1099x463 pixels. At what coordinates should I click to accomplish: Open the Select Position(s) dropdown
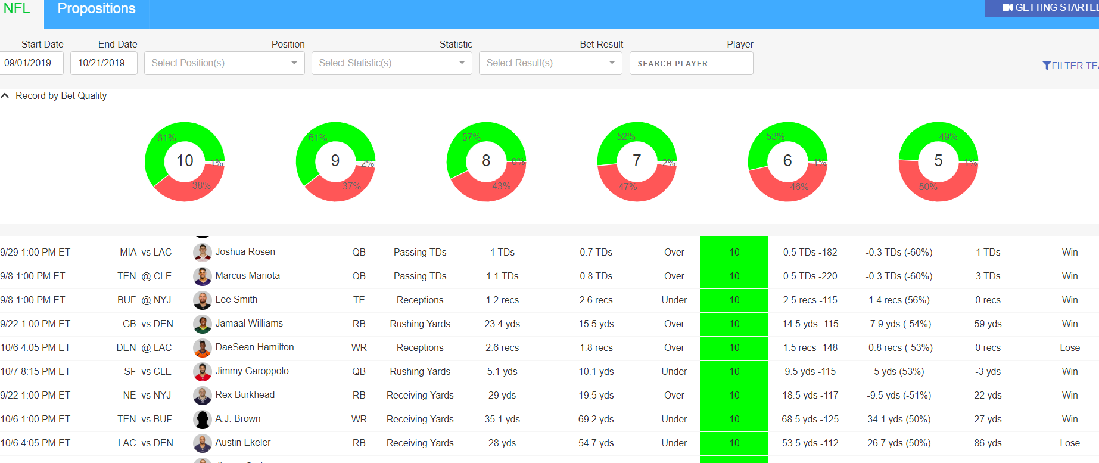pyautogui.click(x=224, y=63)
